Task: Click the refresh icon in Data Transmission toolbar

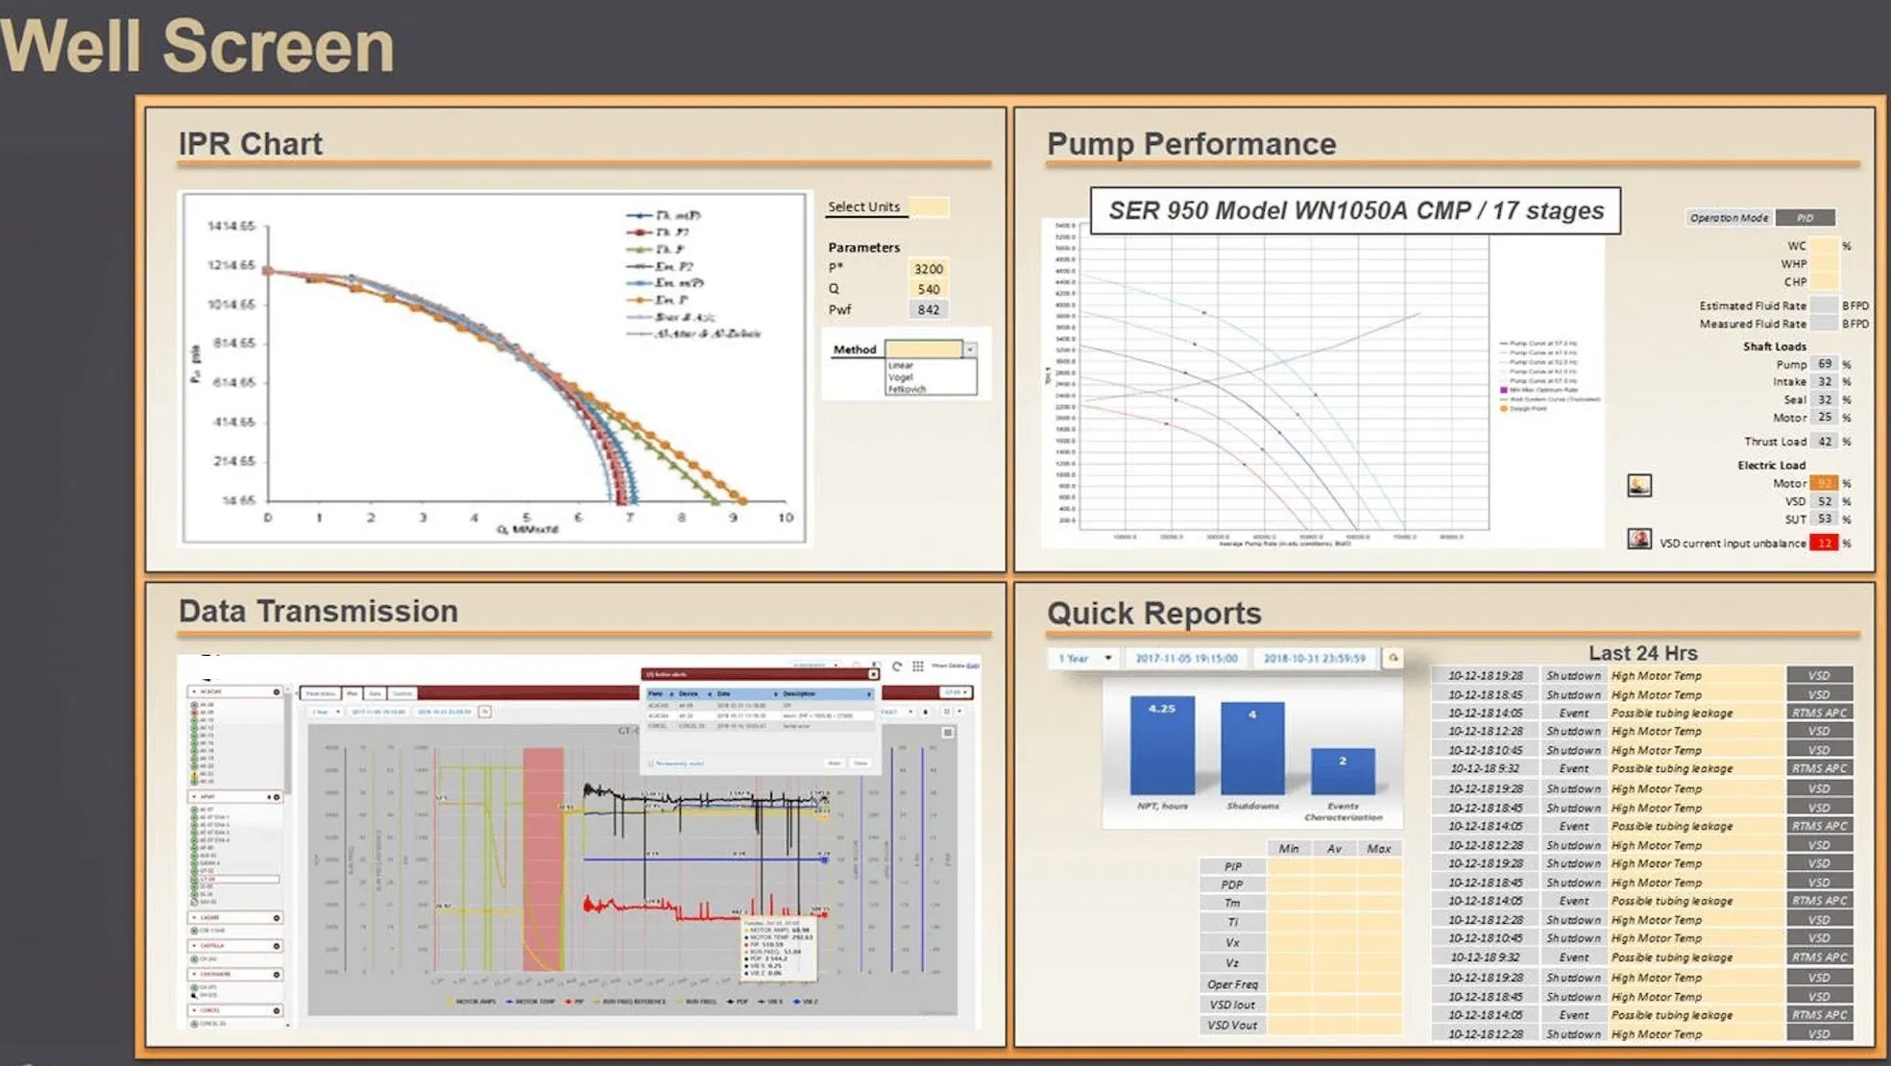Action: (x=897, y=666)
